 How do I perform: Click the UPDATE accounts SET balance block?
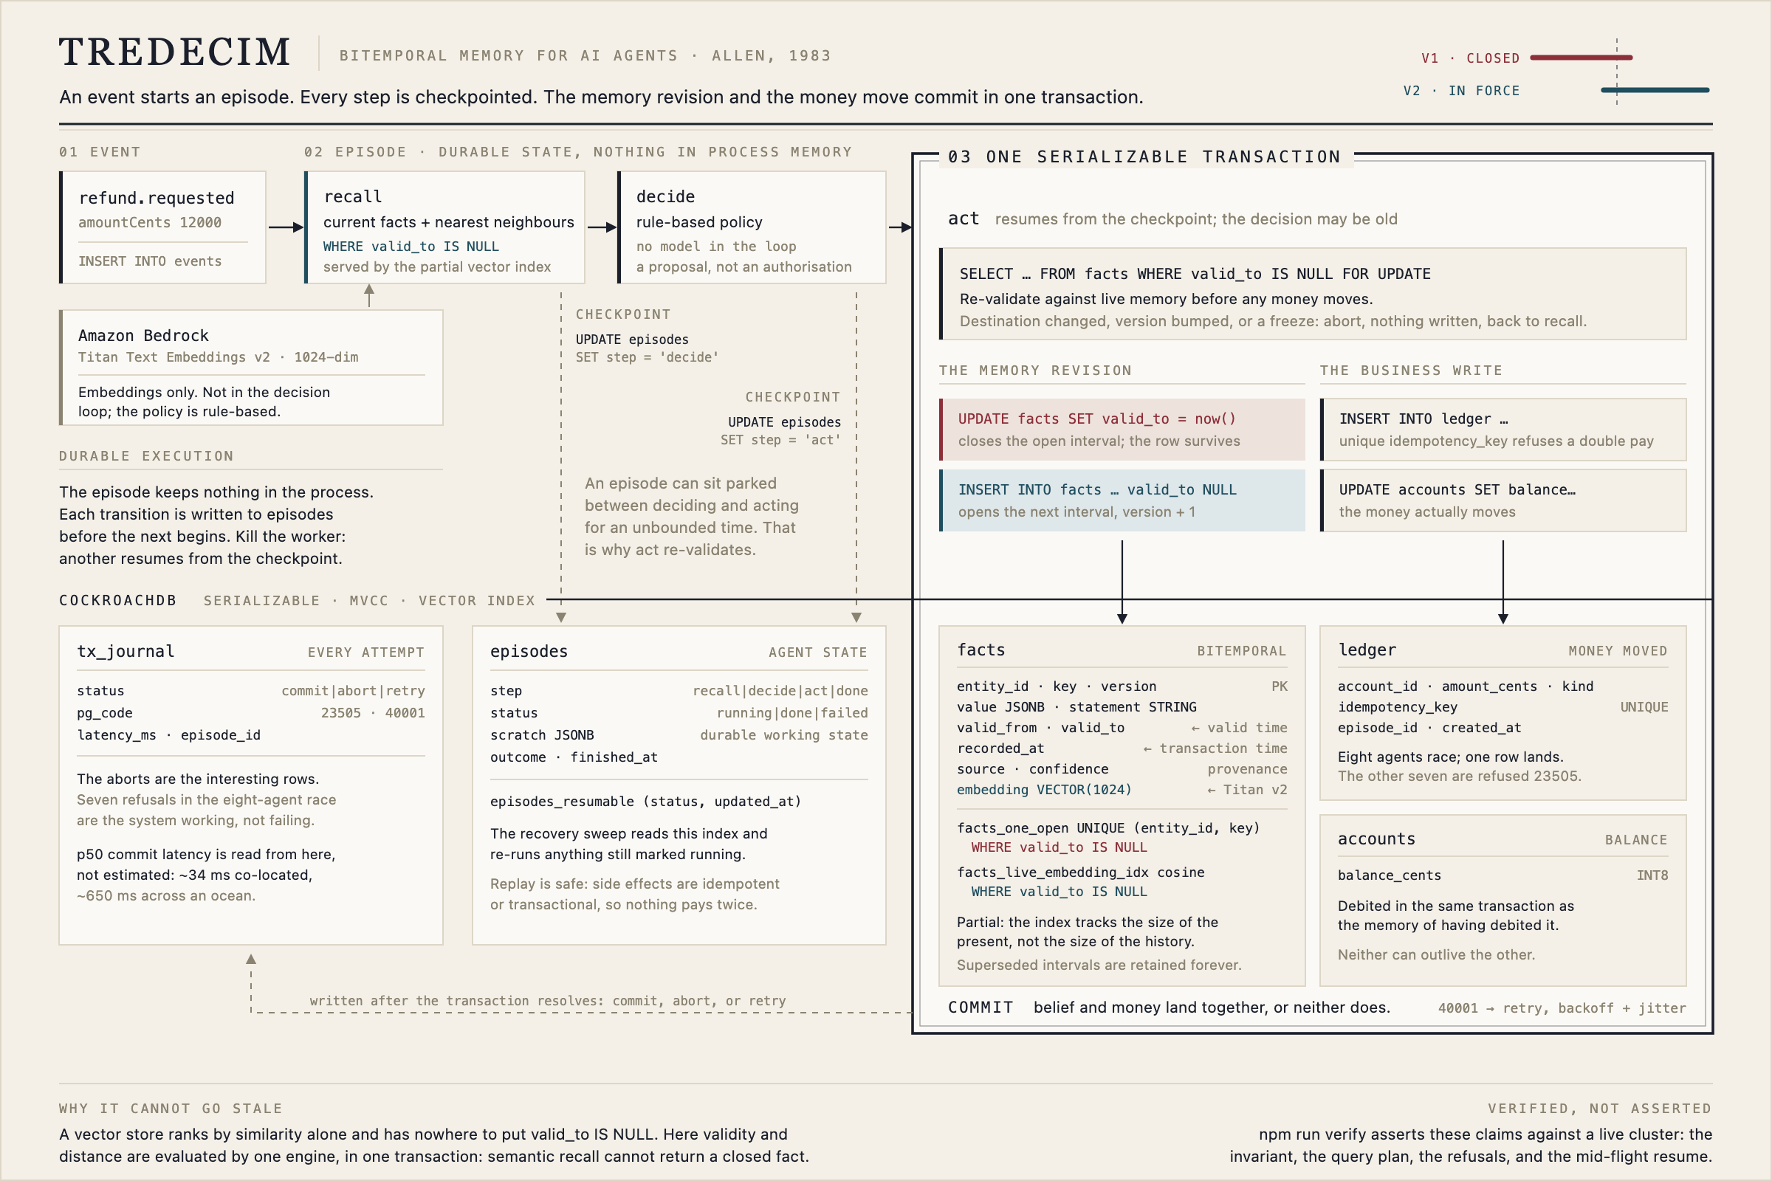coord(1503,500)
